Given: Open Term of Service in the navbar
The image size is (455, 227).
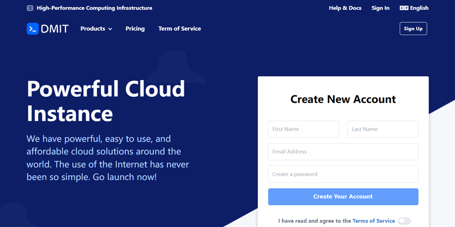Looking at the screenshot, I should [179, 29].
